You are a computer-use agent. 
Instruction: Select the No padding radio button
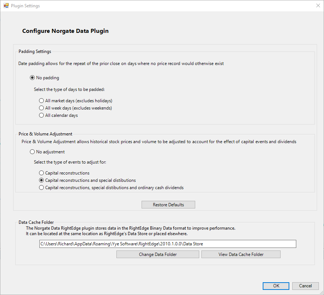click(x=45, y=78)
